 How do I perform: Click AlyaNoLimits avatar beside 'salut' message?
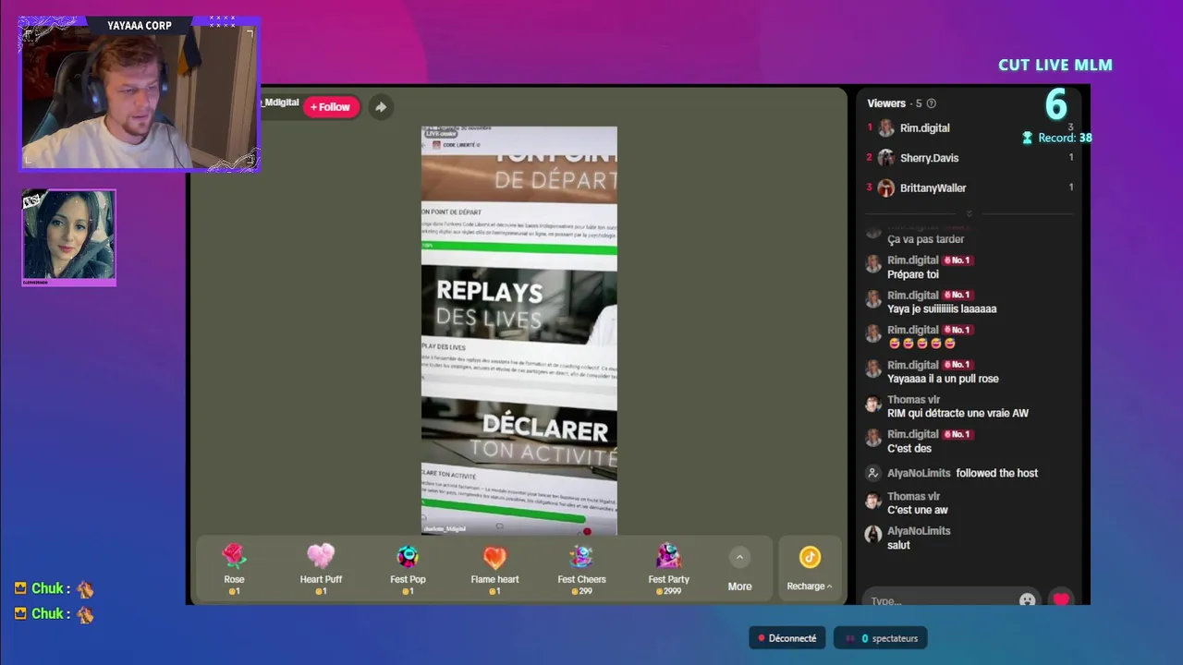(x=872, y=535)
